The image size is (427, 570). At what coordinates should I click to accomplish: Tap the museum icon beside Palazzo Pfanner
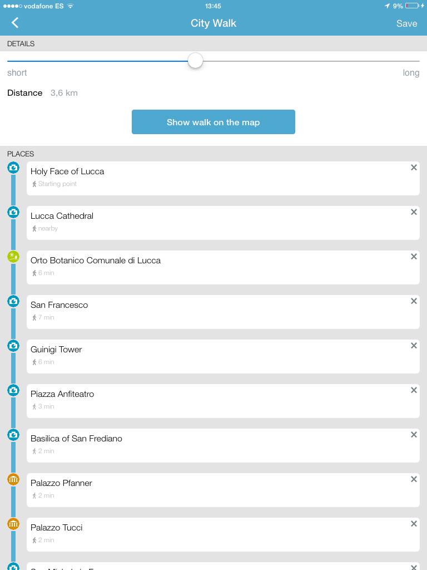(x=13, y=479)
